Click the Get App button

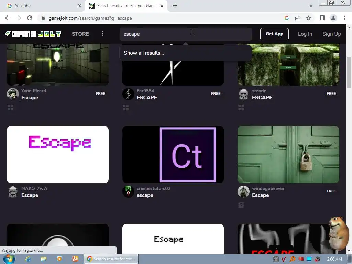coord(274,34)
